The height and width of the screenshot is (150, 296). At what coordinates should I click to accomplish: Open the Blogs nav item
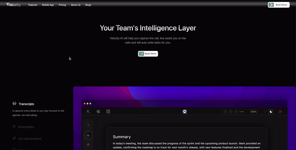pos(88,5)
